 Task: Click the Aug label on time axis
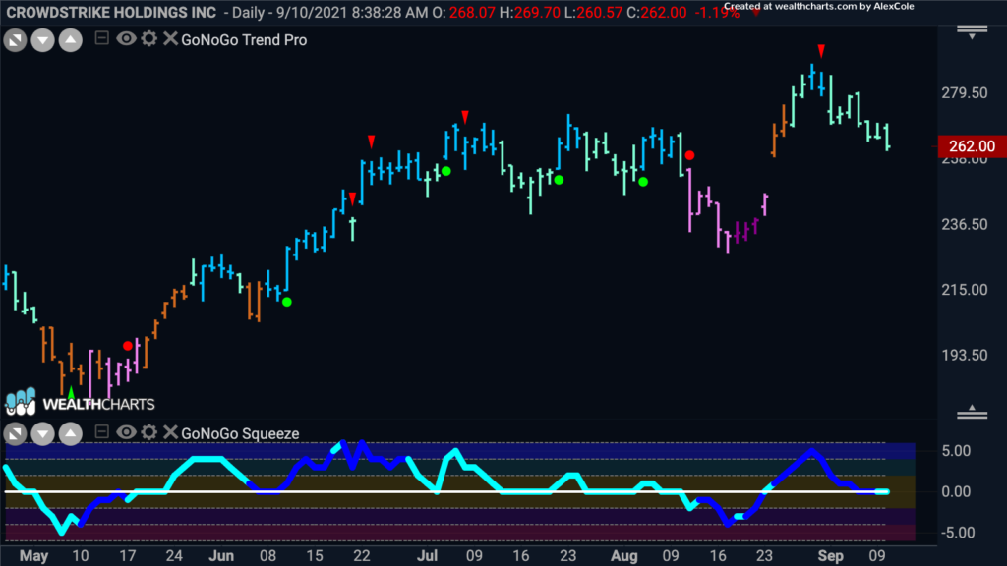point(624,556)
